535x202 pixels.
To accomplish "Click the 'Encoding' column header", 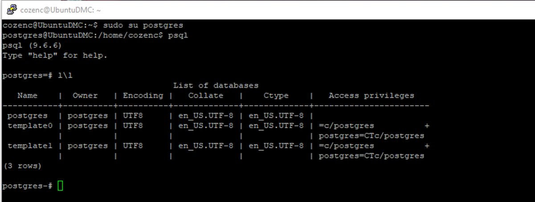I will click(143, 96).
